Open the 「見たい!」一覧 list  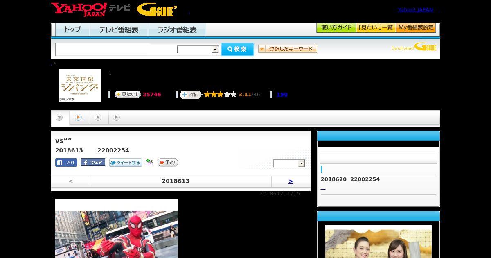coord(376,28)
